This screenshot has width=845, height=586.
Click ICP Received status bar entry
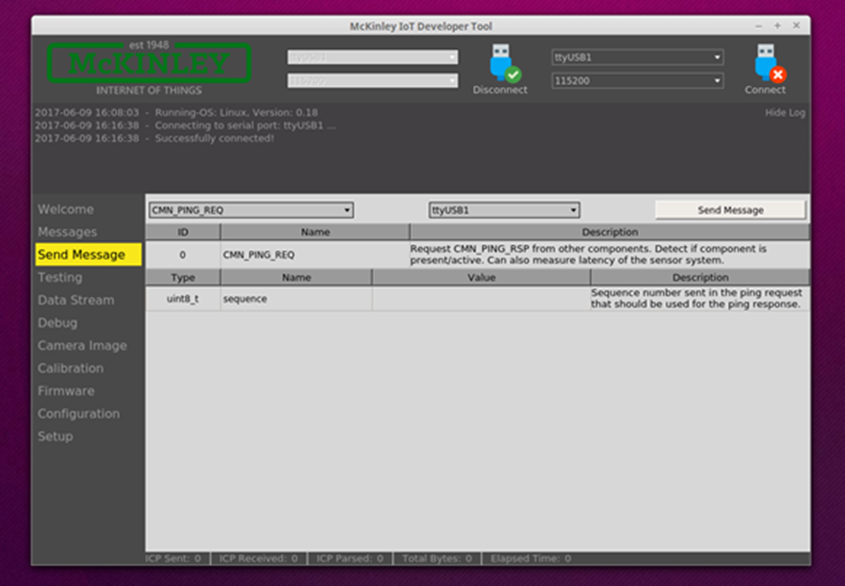258,558
